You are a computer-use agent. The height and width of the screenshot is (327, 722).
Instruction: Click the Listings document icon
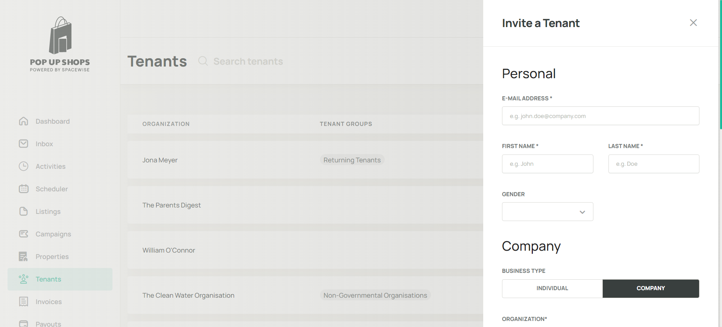[x=23, y=211]
